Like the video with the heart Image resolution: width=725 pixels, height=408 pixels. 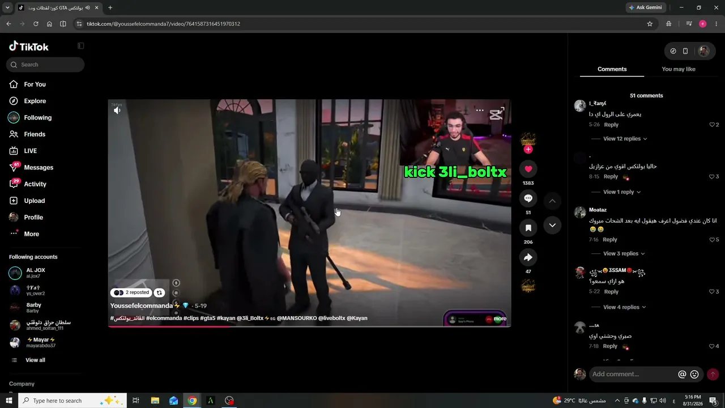tap(528, 169)
